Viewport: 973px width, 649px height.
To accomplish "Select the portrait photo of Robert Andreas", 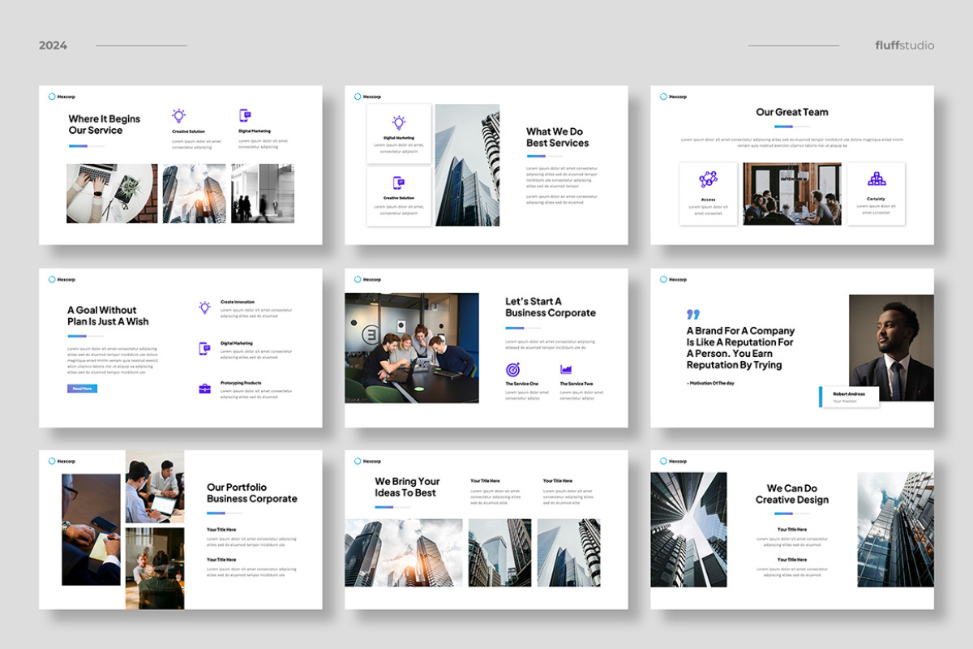I will (891, 347).
